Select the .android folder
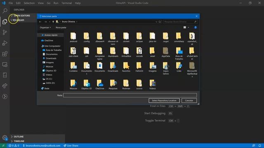 coord(73,37)
